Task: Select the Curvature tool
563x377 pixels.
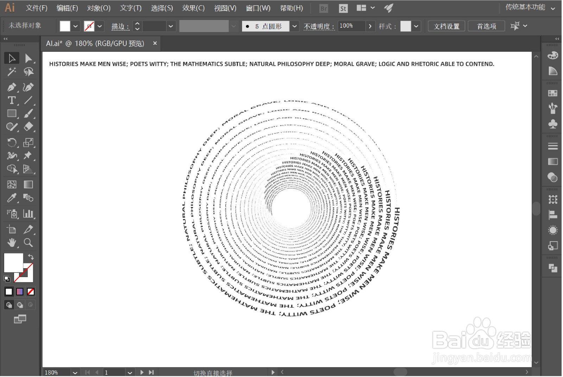Action: click(28, 87)
